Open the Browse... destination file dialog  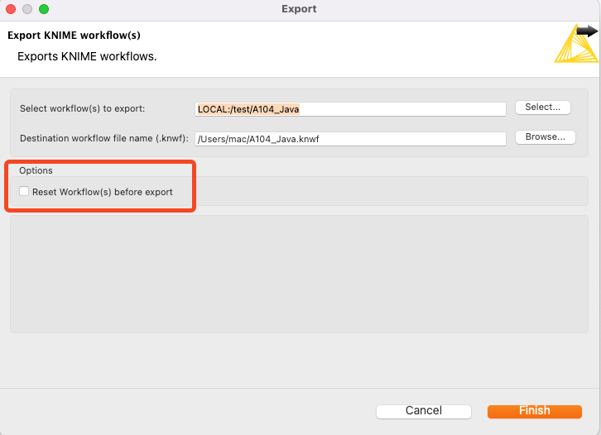click(x=545, y=137)
